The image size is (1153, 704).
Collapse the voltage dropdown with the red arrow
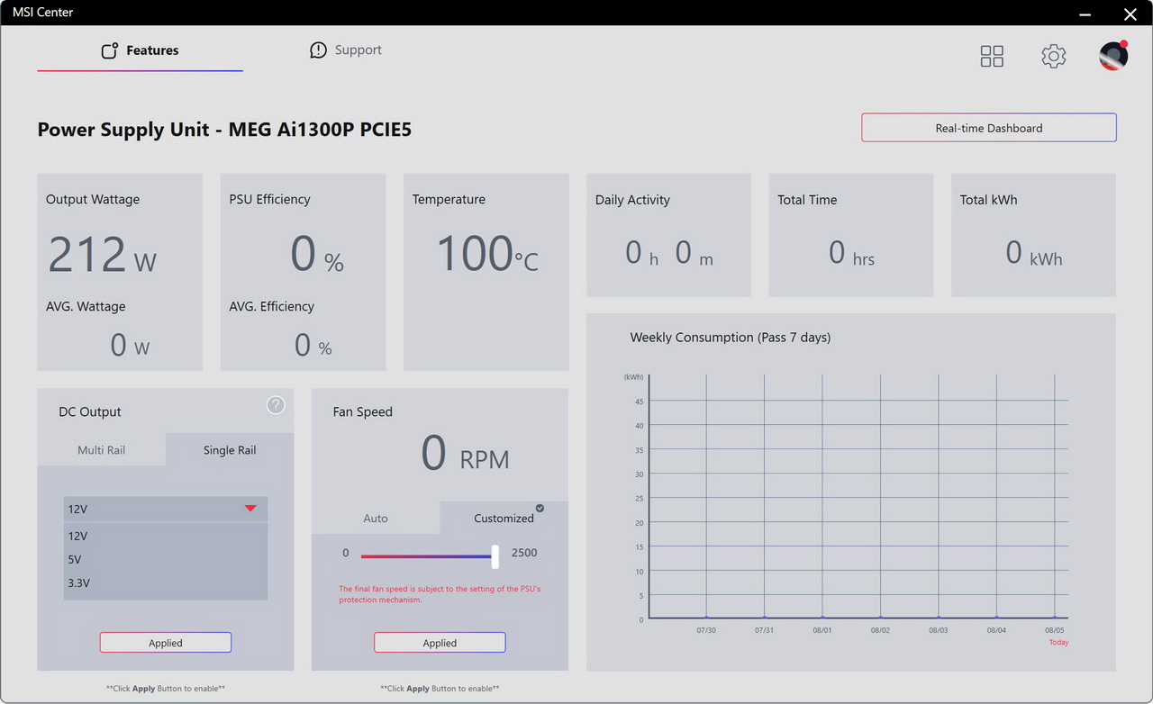tap(250, 509)
